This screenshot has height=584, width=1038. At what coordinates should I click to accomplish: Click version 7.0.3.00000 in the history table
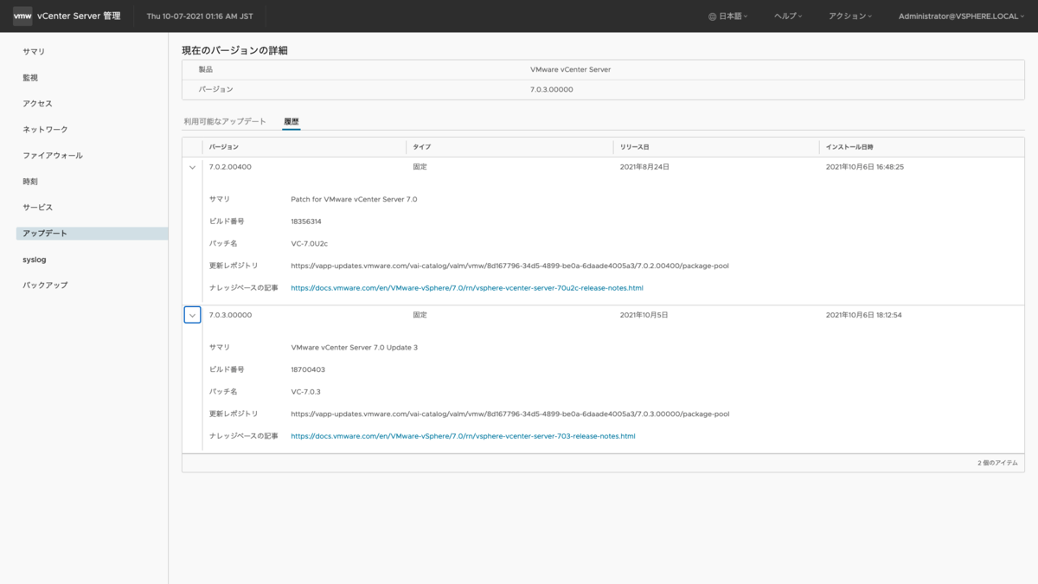tap(230, 315)
